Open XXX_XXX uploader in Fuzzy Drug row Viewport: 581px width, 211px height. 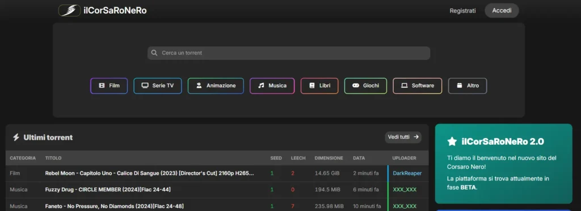coord(405,190)
